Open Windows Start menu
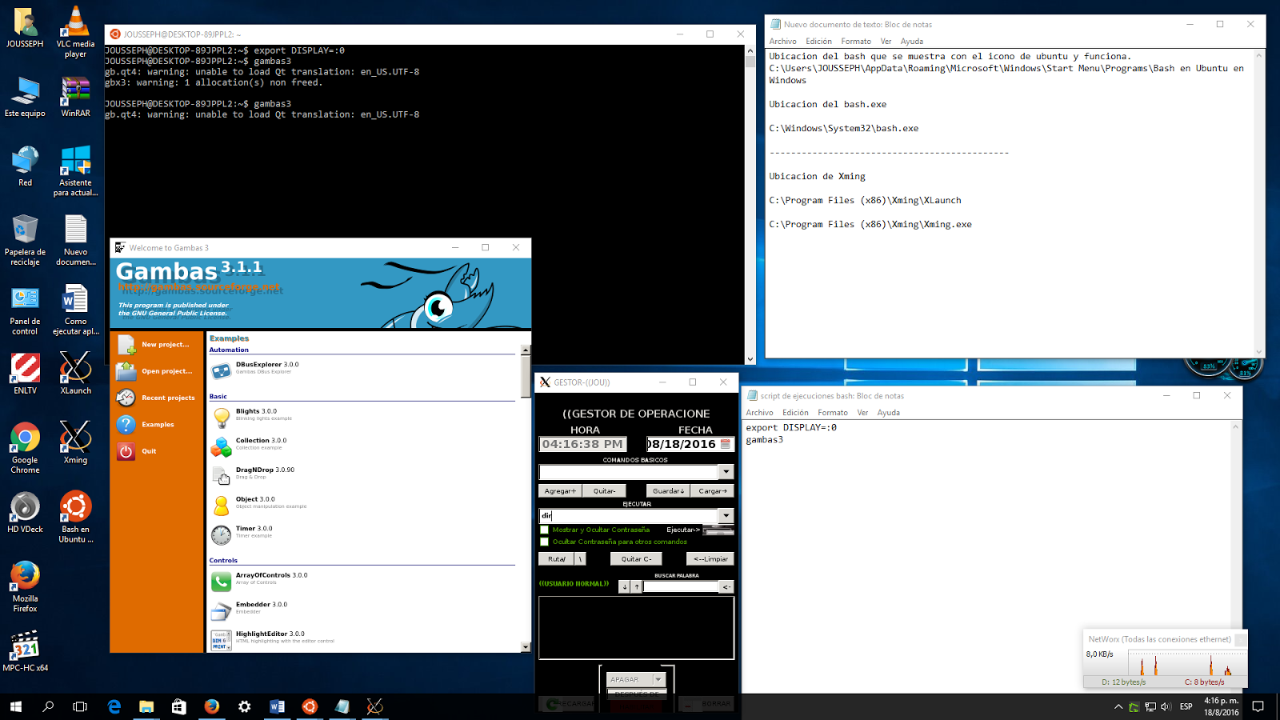 [x=16, y=706]
